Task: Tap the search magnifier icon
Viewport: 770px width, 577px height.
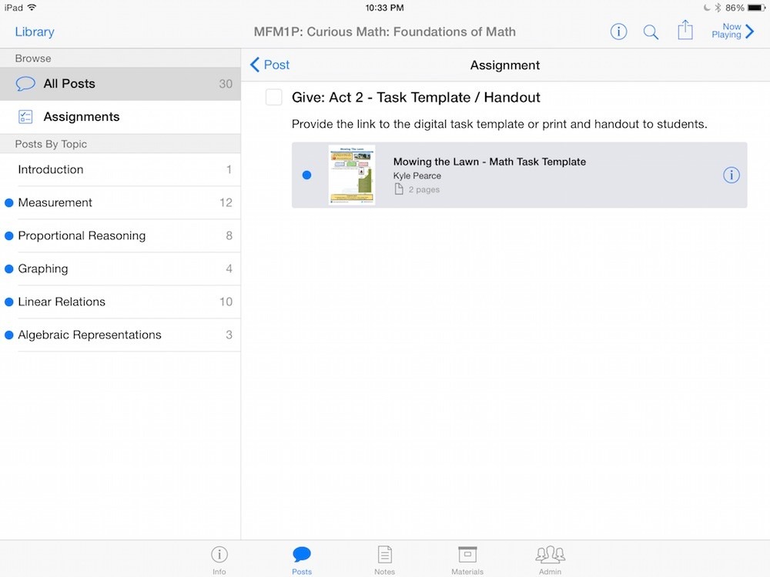Action: pos(651,32)
